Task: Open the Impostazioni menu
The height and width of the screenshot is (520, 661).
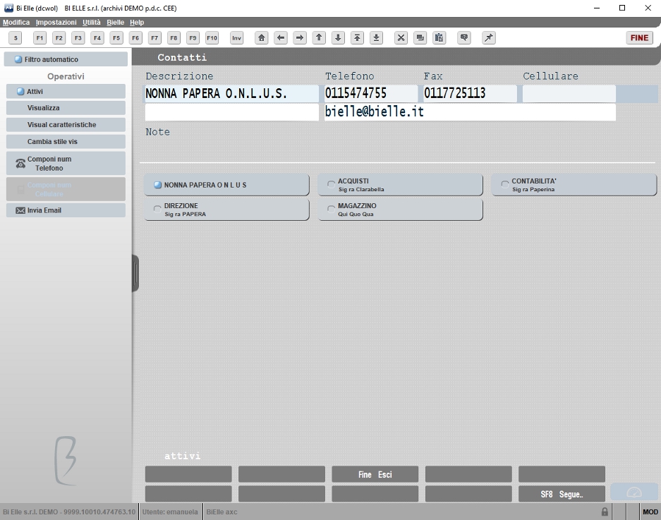Action: tap(56, 23)
